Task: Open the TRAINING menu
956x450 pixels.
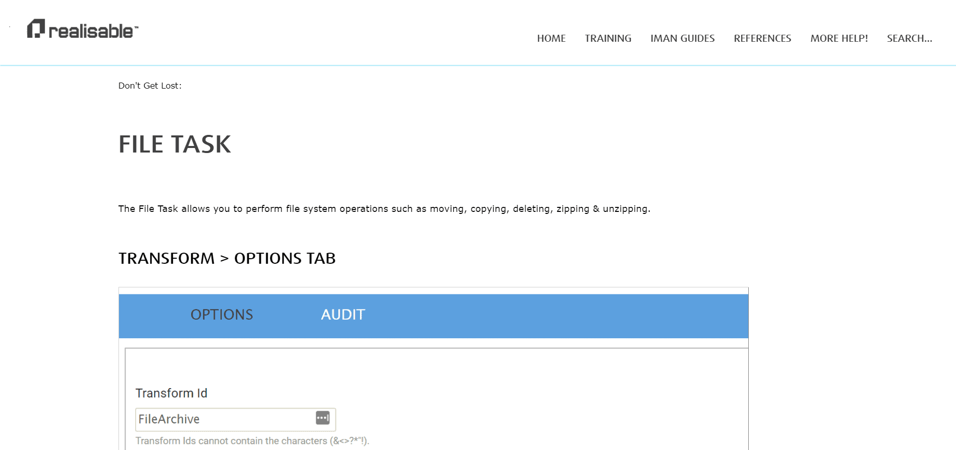Action: [x=608, y=38]
